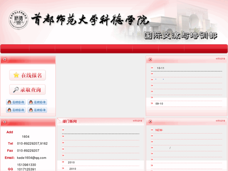Viewport: 228px width, 171px height.
Task: Open the 10-11 news entry
Action: (x=161, y=68)
